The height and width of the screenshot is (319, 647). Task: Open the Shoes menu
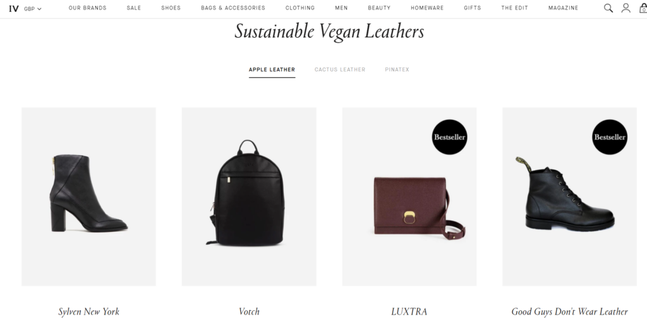tap(171, 8)
